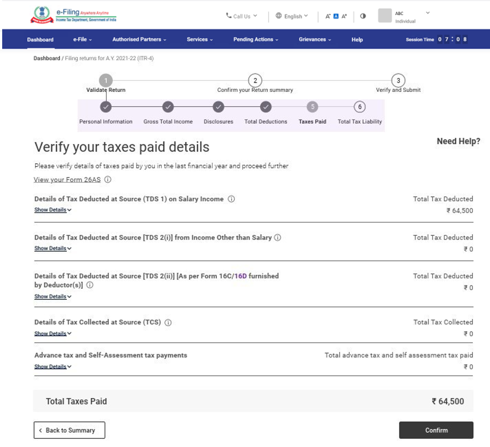Open the View your Form 26AS link

pos(67,179)
